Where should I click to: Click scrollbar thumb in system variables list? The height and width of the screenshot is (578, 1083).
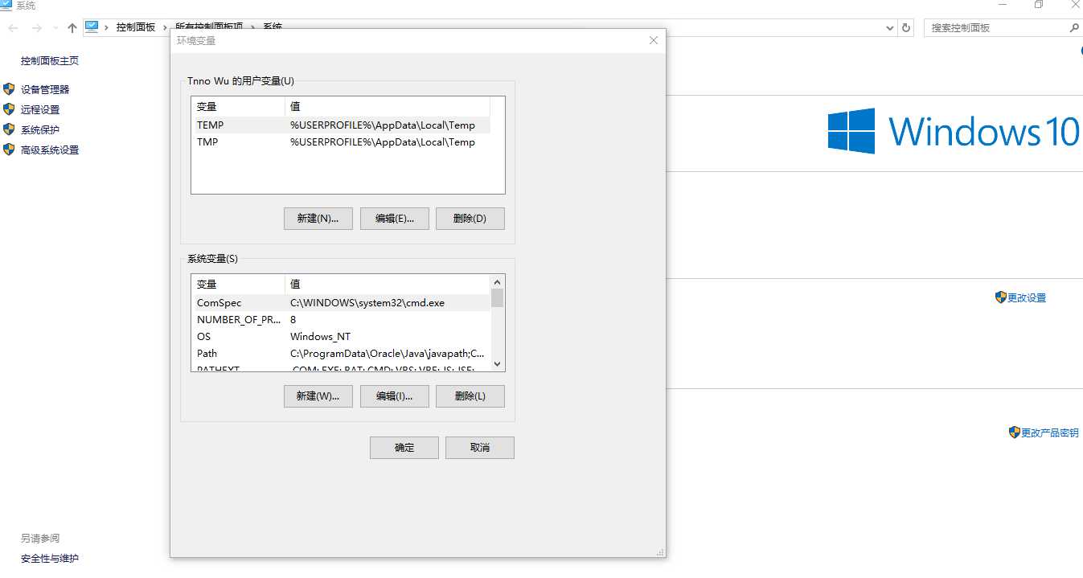coord(497,298)
